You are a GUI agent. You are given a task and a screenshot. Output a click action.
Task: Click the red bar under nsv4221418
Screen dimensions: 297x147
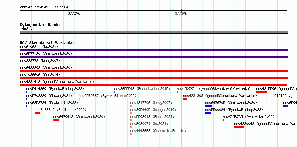tap(154, 85)
